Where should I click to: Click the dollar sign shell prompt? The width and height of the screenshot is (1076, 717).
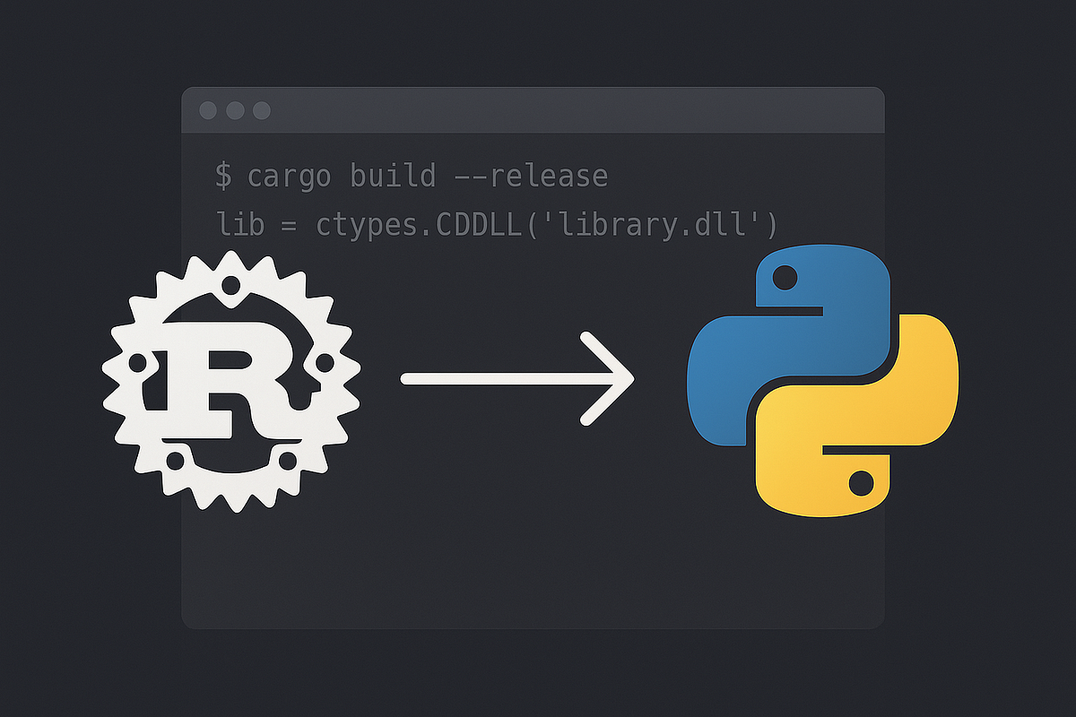[223, 176]
